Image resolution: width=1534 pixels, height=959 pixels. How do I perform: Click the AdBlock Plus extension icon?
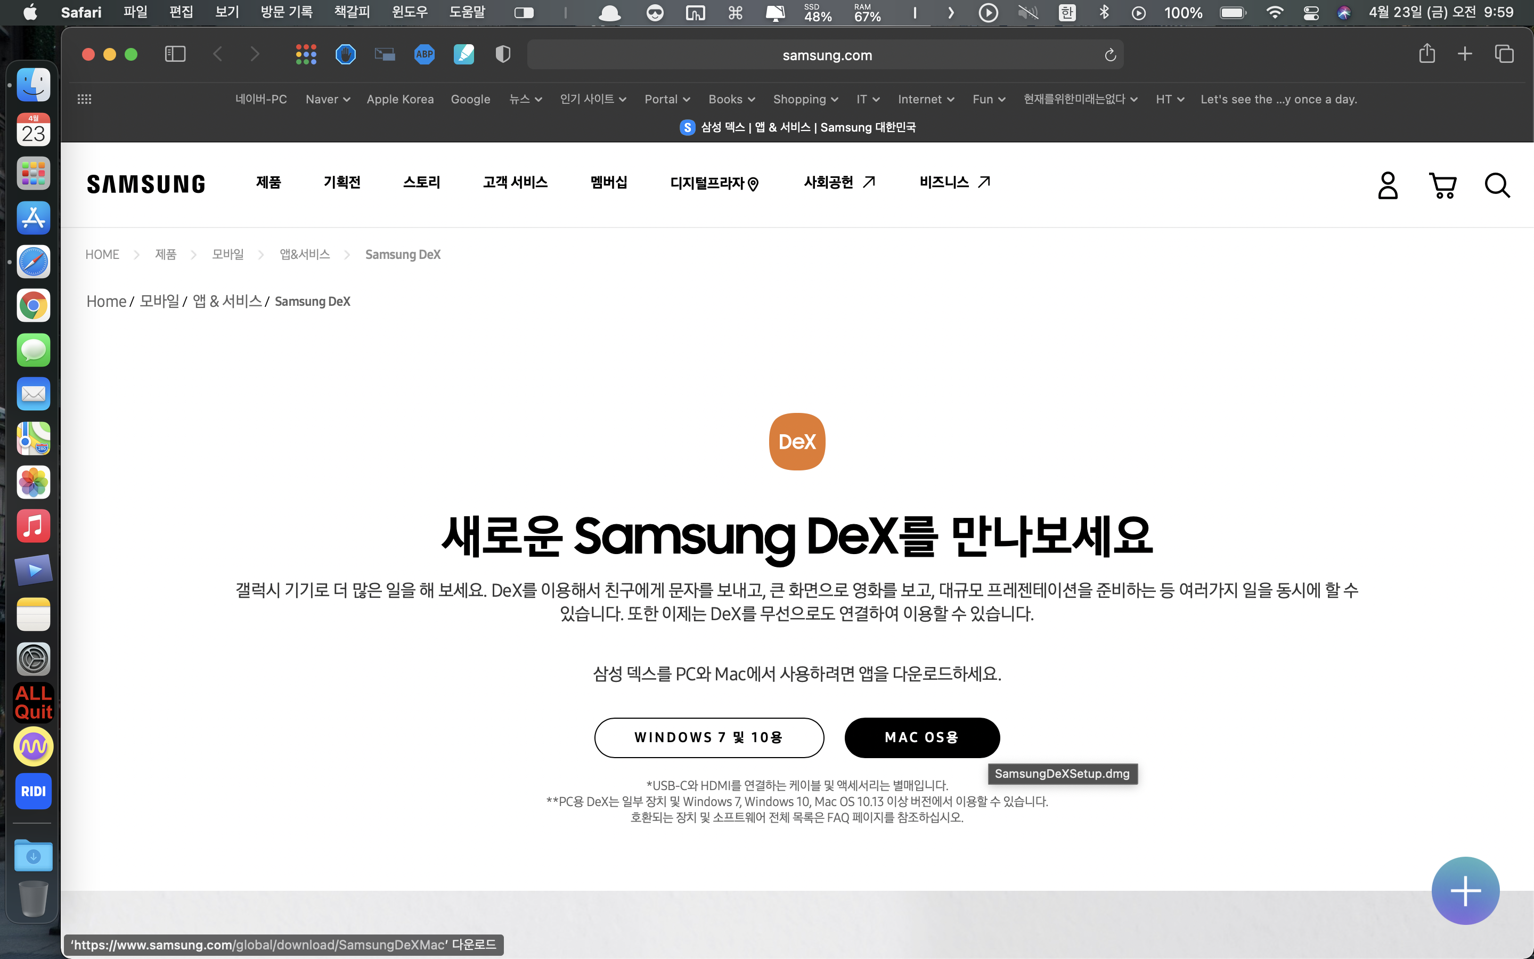click(424, 54)
